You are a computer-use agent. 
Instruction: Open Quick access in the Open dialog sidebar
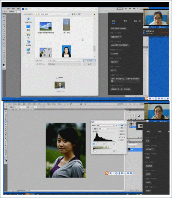pos(29,20)
